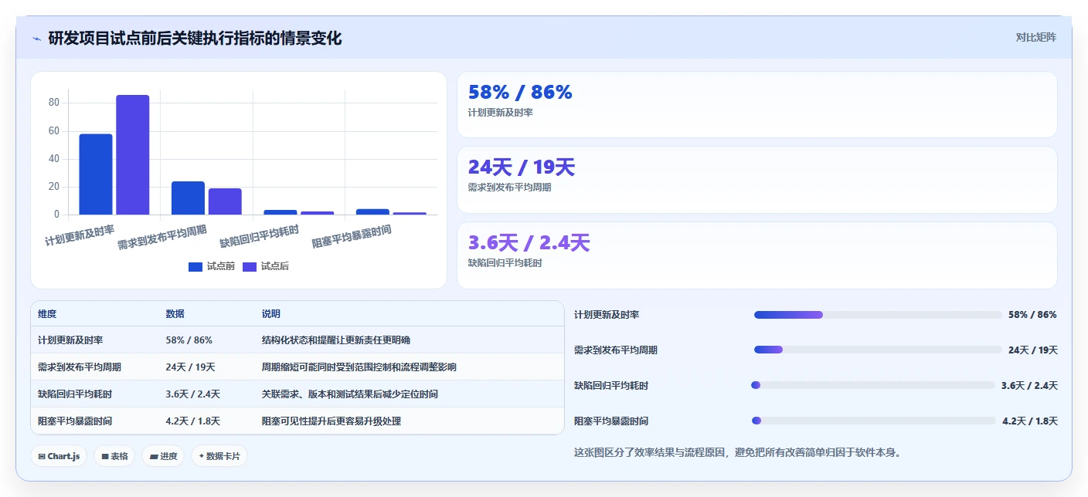The image size is (1088, 497).
Task: Click the 缺陷回归平均耗时 progress bar
Action: [873, 385]
